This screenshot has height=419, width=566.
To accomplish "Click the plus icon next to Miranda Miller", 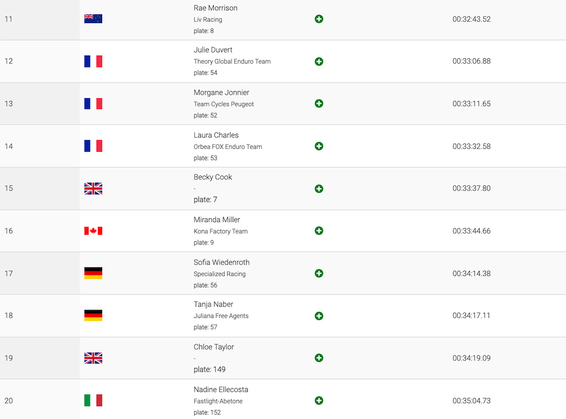I will pyautogui.click(x=319, y=231).
